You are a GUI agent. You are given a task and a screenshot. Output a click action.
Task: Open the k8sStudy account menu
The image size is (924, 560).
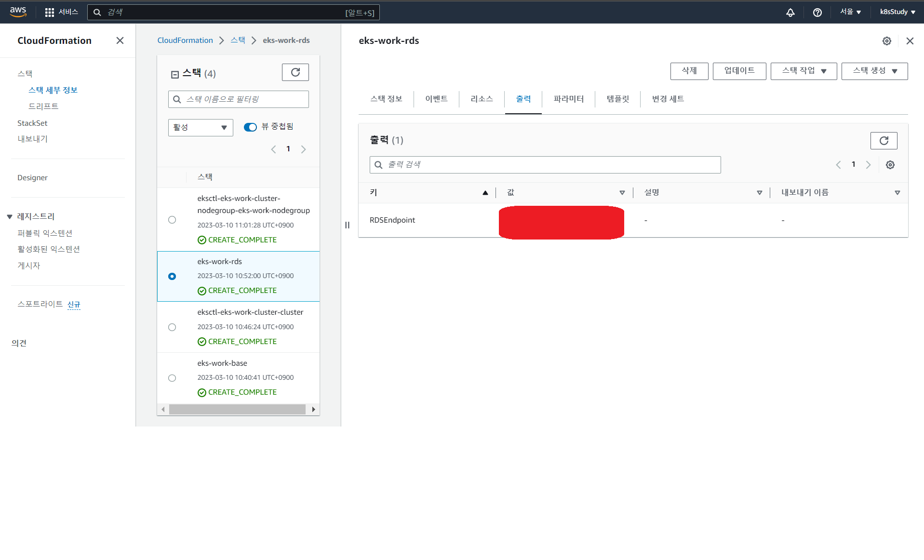coord(897,12)
